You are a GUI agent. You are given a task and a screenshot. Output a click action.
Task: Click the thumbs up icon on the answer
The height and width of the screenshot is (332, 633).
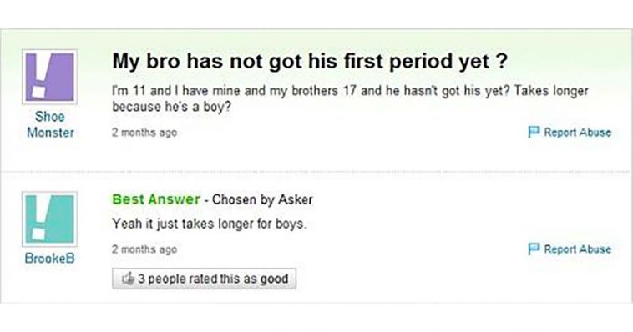[128, 279]
